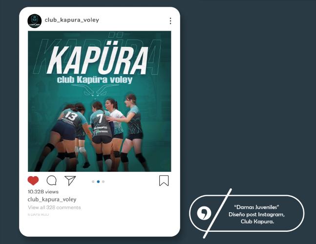Click the quotation mark circle icon
The height and width of the screenshot is (244, 316).
(204, 213)
